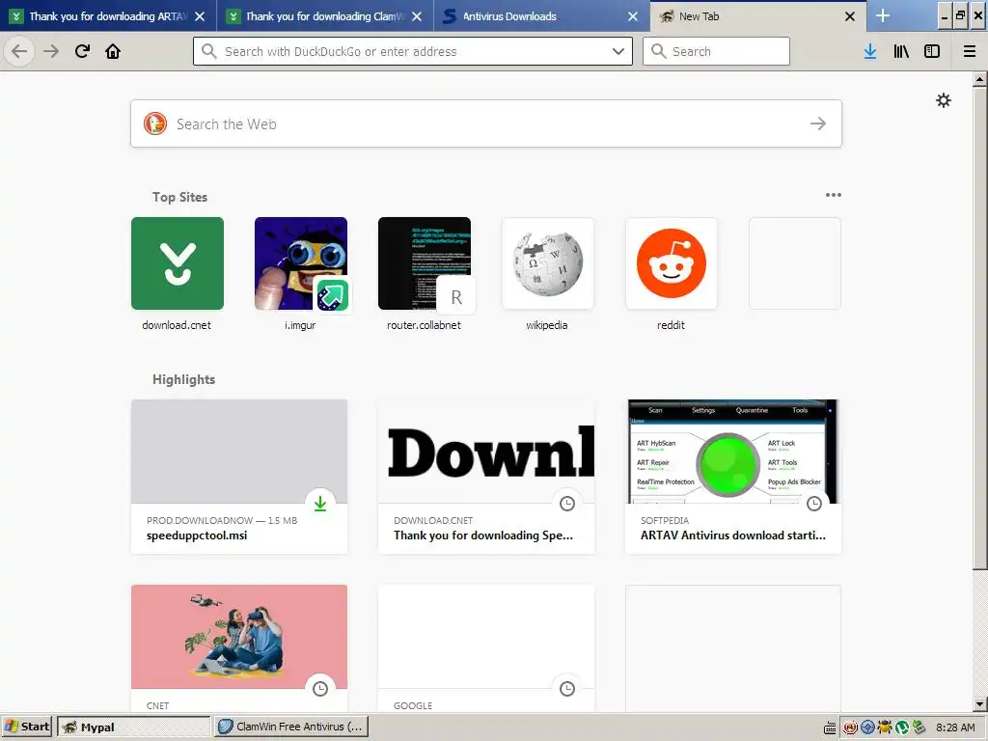Click magnifier icon in the Search field

[x=658, y=51]
